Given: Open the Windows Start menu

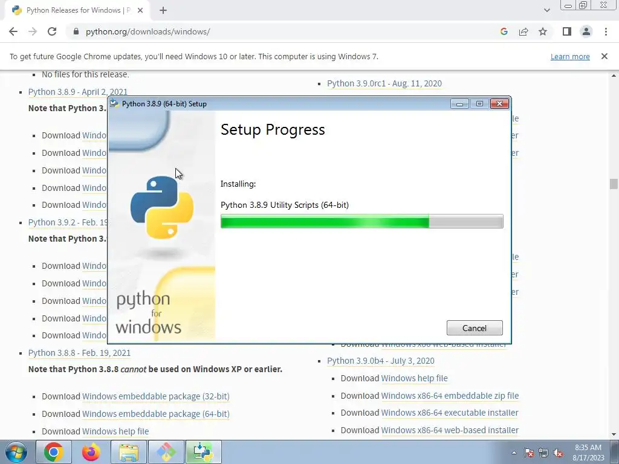Looking at the screenshot, I should point(16,452).
